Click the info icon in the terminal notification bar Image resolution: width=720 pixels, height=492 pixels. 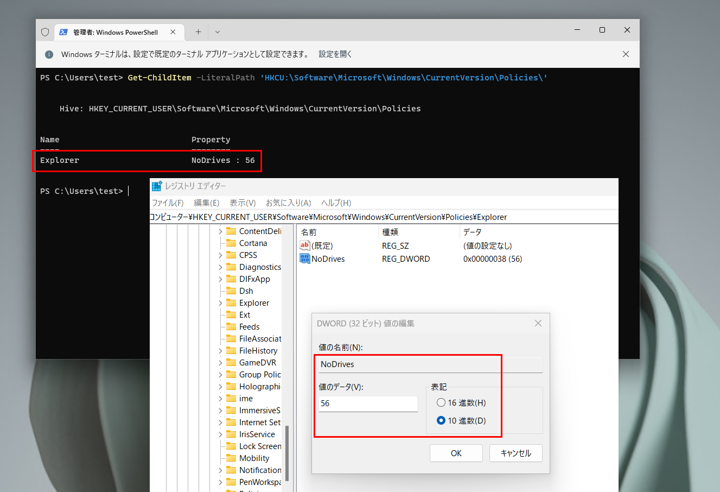[49, 54]
